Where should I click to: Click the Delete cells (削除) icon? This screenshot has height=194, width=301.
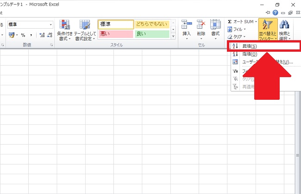201,24
